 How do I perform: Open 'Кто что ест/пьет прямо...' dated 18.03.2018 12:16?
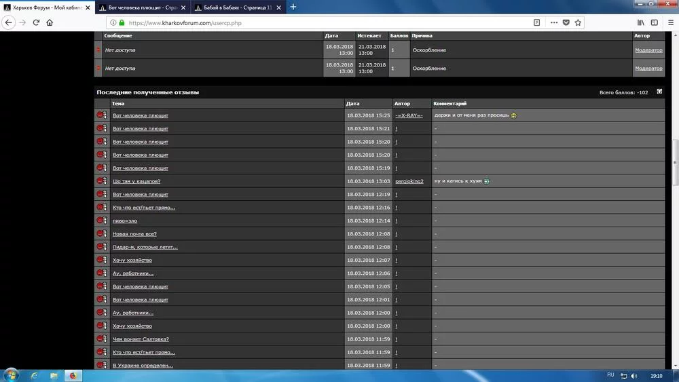click(x=144, y=208)
